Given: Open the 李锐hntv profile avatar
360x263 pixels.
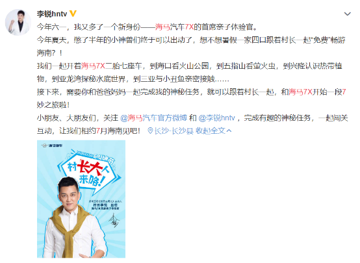Looking at the screenshot, I should (x=18, y=22).
